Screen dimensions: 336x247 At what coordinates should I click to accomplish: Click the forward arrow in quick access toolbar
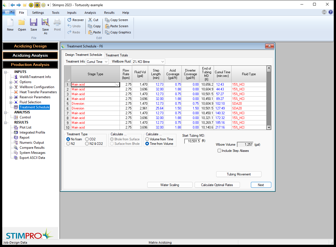tap(18, 5)
